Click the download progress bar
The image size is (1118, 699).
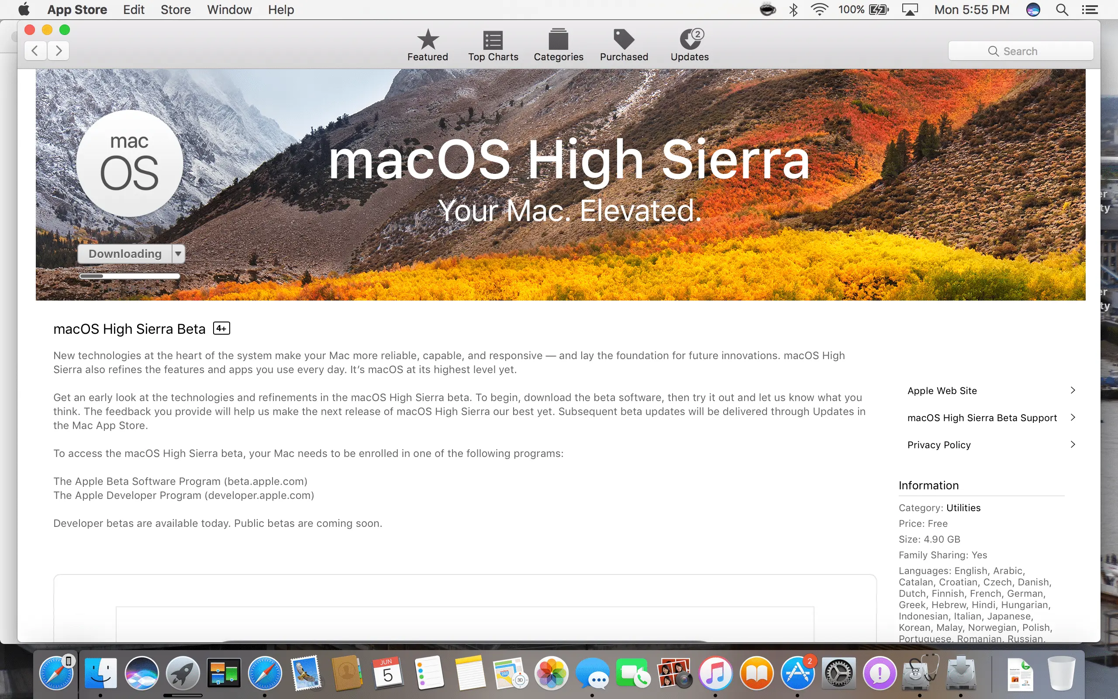coord(129,276)
